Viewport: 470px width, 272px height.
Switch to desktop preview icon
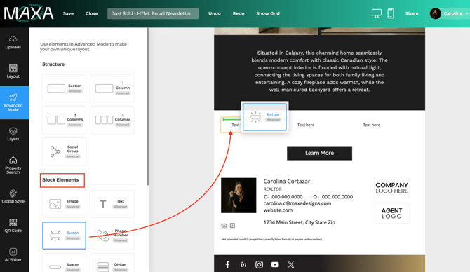[377, 13]
